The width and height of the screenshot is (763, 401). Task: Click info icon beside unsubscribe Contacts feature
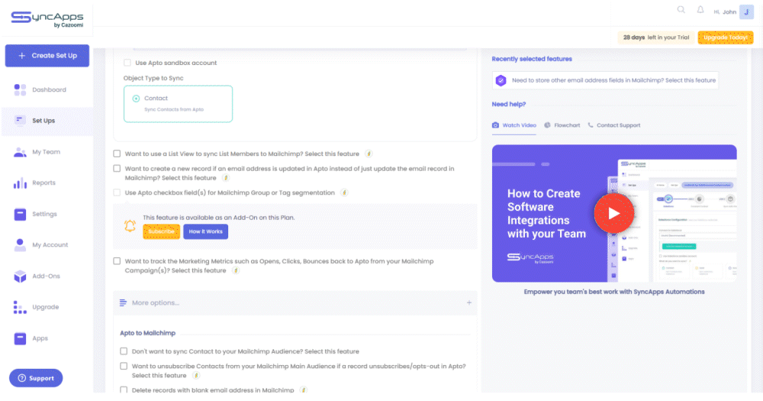(195, 375)
